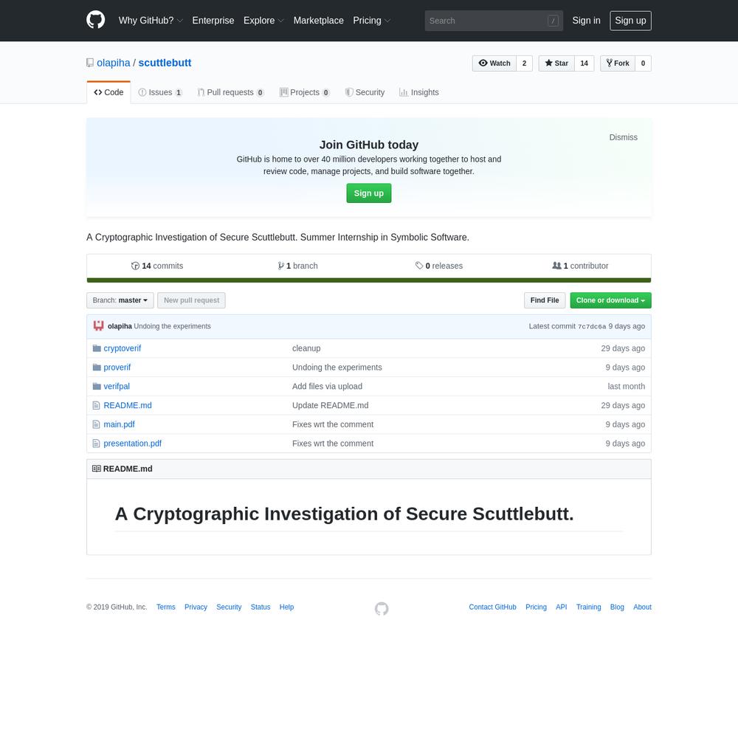Star the scuttlebutt repository
The width and height of the screenshot is (738, 738).
pos(556,63)
